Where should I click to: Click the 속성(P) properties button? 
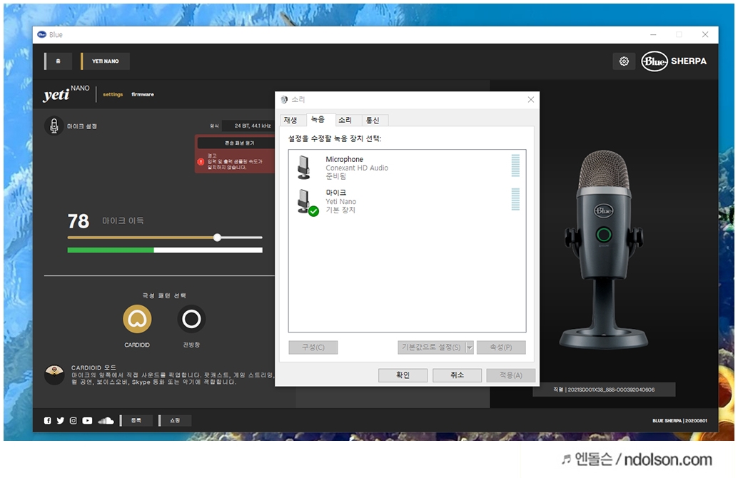pyautogui.click(x=501, y=347)
